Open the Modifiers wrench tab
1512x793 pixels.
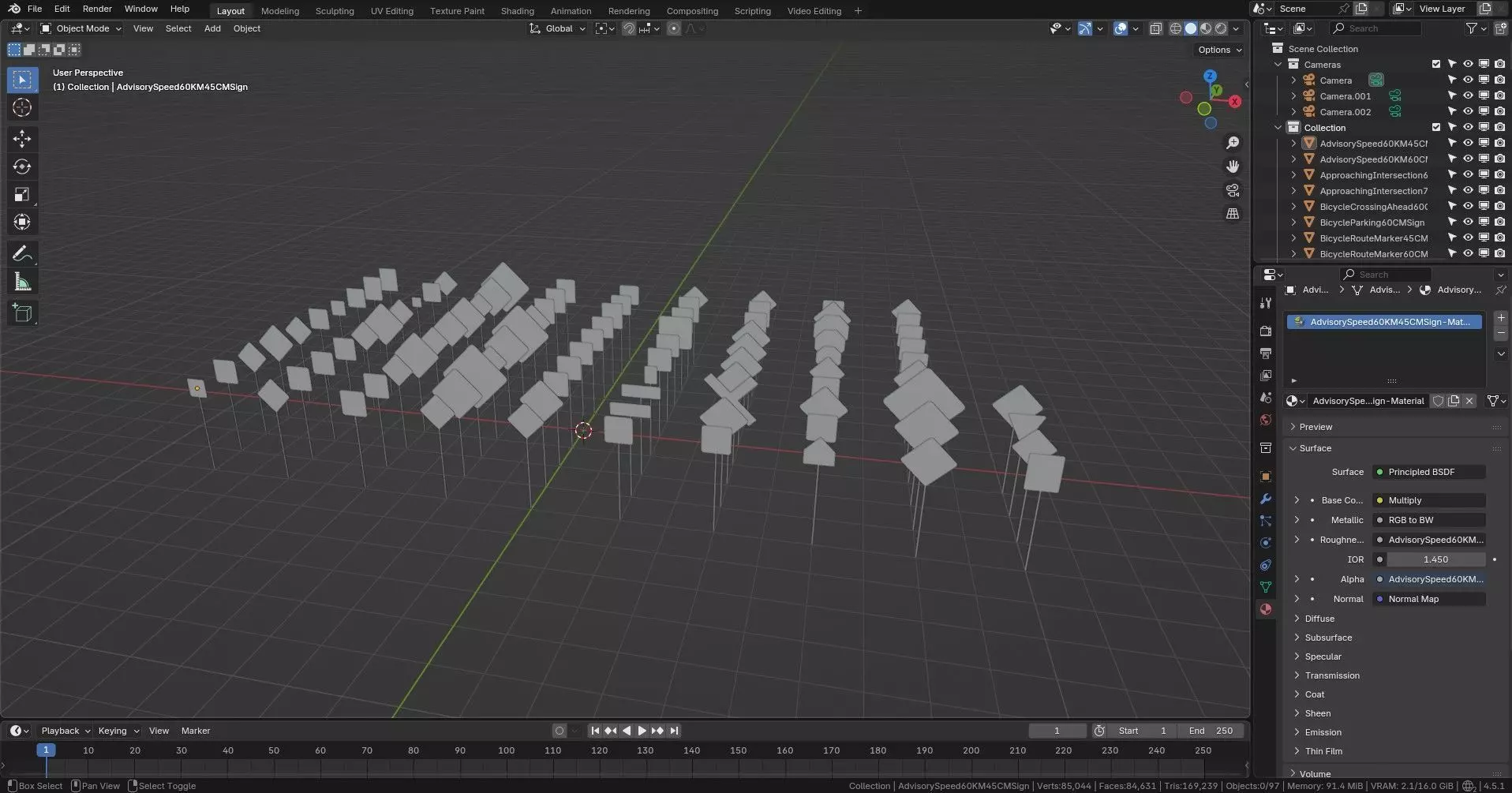pyautogui.click(x=1266, y=499)
